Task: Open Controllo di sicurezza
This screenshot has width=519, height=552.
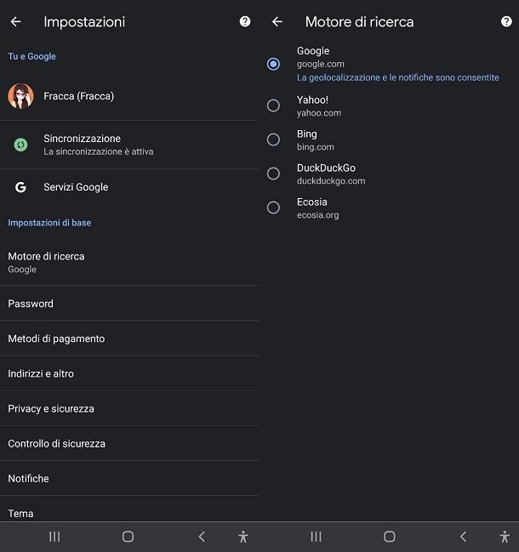Action: point(129,444)
